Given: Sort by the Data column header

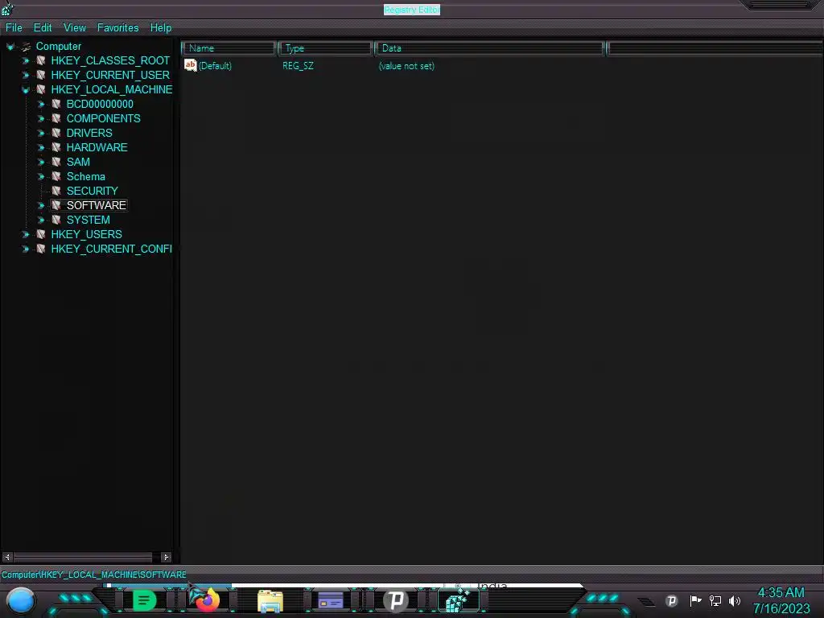Looking at the screenshot, I should 489,48.
